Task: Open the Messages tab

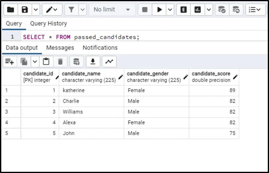Action: (60, 48)
